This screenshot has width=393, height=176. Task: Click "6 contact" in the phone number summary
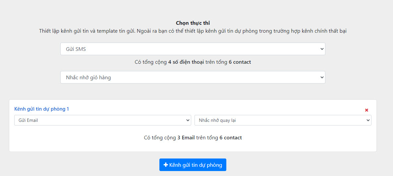point(240,62)
